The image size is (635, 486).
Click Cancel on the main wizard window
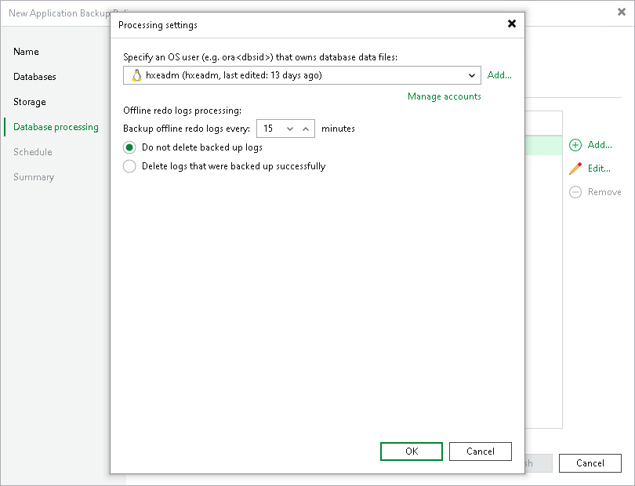point(590,463)
